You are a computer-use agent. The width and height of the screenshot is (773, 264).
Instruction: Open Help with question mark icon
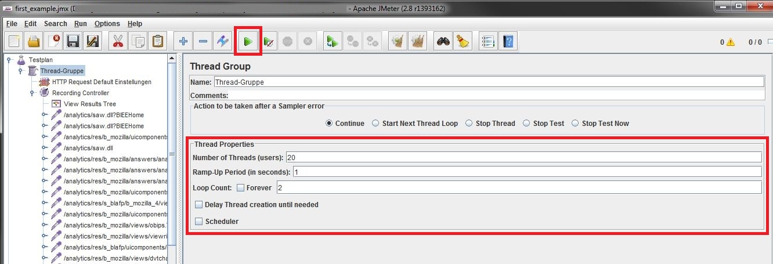pos(508,41)
